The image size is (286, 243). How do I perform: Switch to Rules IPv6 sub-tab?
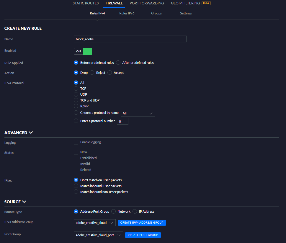click(x=127, y=13)
